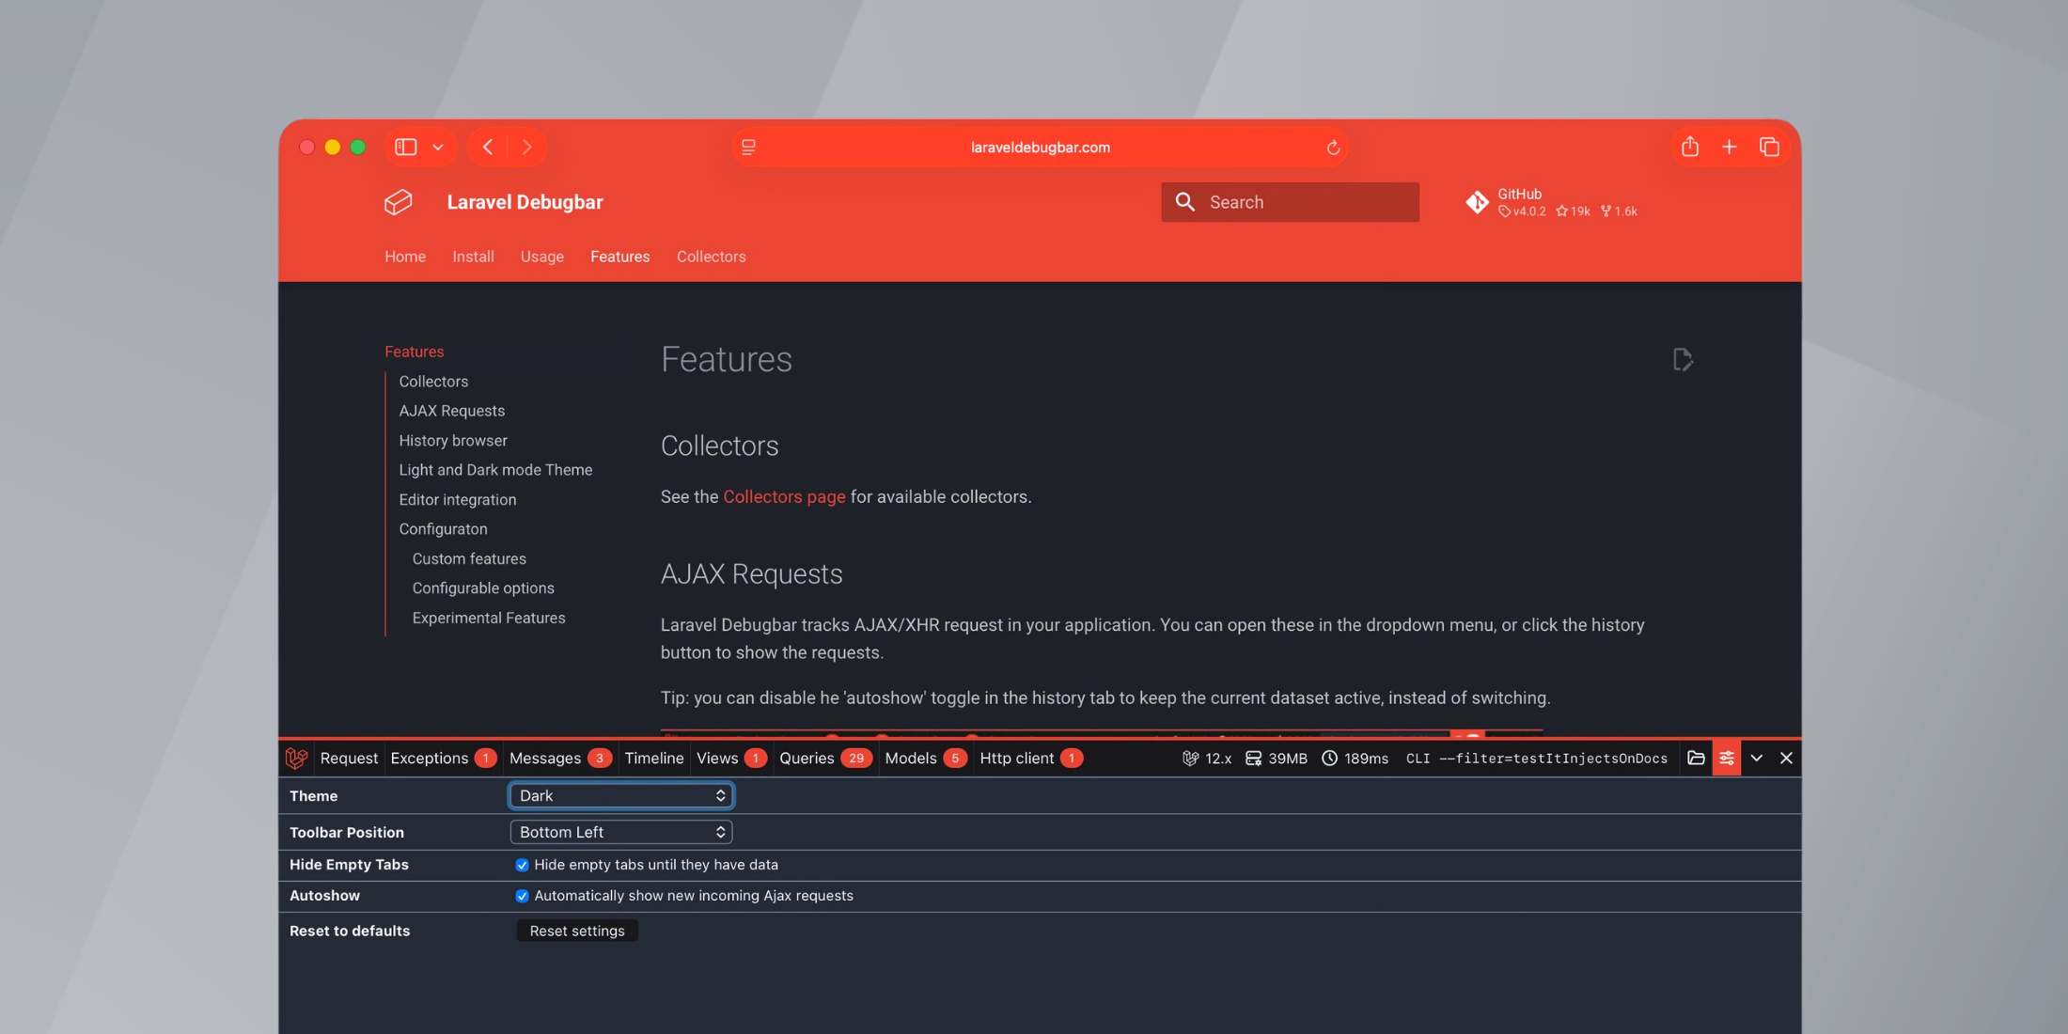The height and width of the screenshot is (1034, 2068).
Task: Follow the Collectors page link
Action: pos(785,496)
